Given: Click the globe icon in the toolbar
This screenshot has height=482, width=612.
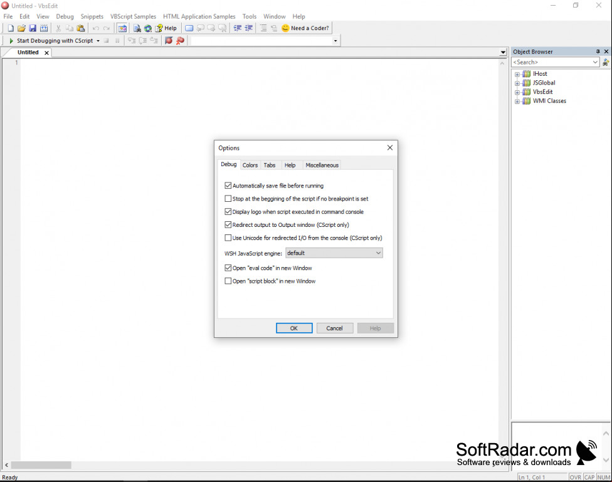Looking at the screenshot, I should coord(148,28).
